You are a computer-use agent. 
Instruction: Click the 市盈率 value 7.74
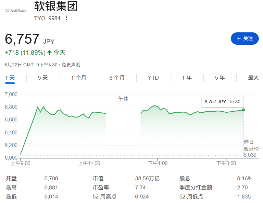click(140, 187)
